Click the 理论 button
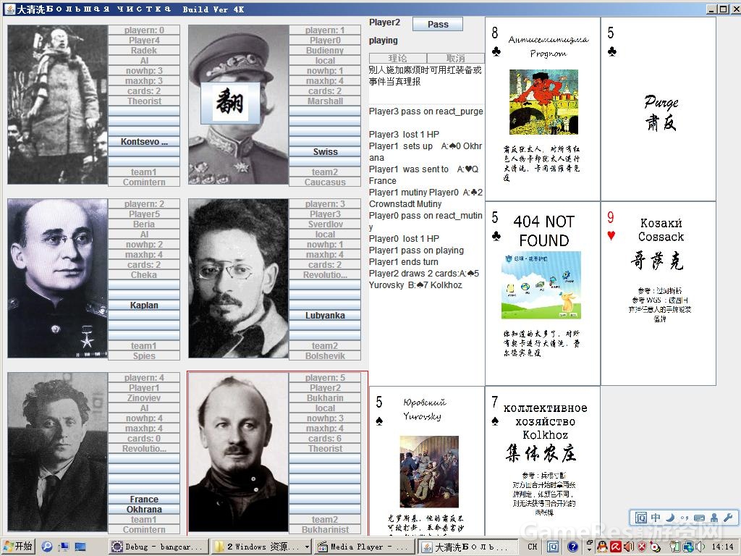This screenshot has height=556, width=741. (x=397, y=58)
